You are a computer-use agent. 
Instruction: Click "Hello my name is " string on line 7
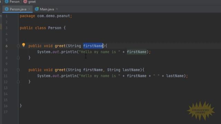[x=99, y=52]
